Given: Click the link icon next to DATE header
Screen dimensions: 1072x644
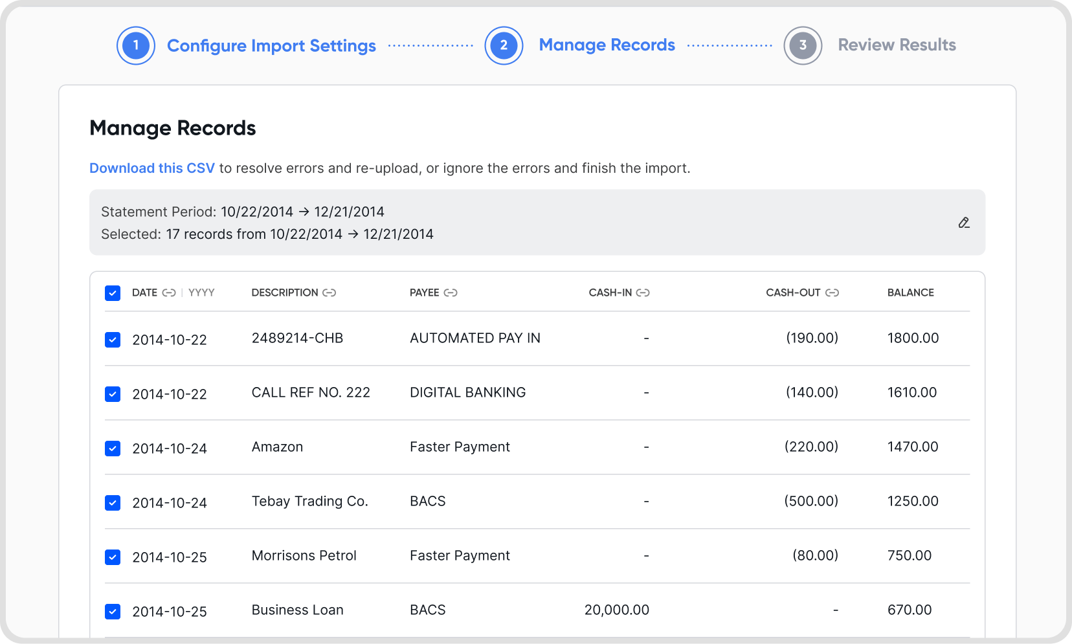Looking at the screenshot, I should (x=169, y=293).
